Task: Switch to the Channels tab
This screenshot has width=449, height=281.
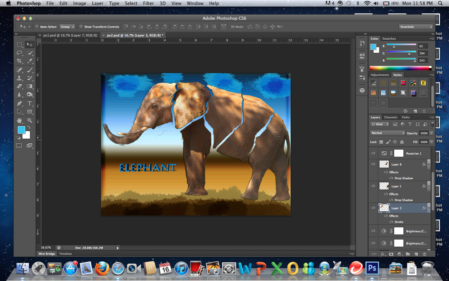Action: (391, 117)
